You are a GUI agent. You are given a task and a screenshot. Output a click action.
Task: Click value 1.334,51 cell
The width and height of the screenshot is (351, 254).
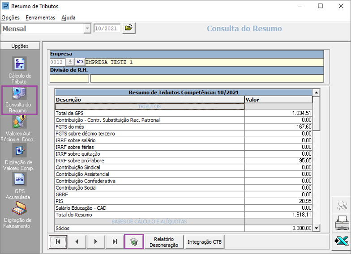(x=278, y=113)
